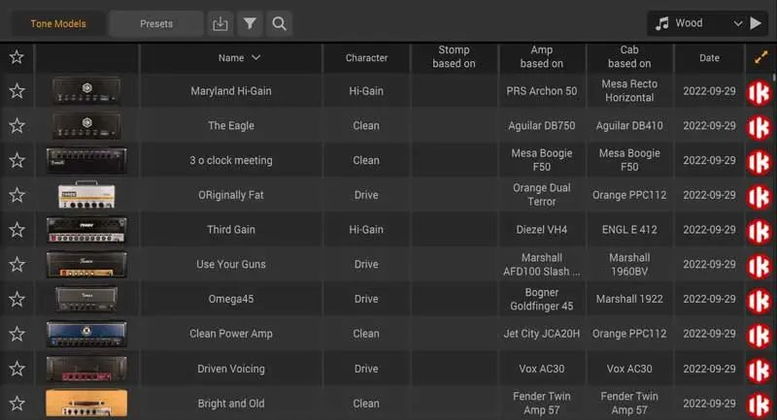Image resolution: width=777 pixels, height=420 pixels.
Task: Open the Wood audio demo dropdown
Action: [738, 23]
